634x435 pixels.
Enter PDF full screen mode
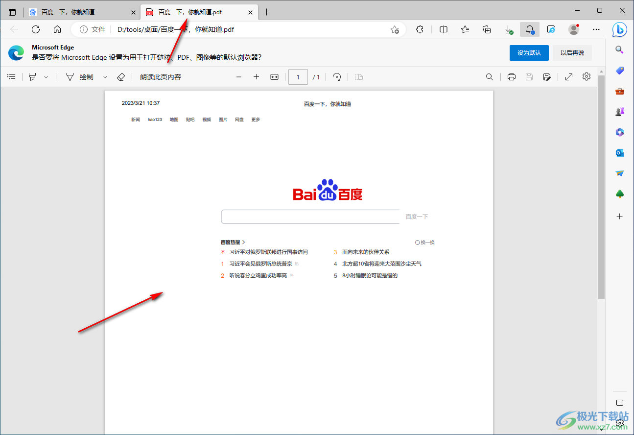pos(569,77)
